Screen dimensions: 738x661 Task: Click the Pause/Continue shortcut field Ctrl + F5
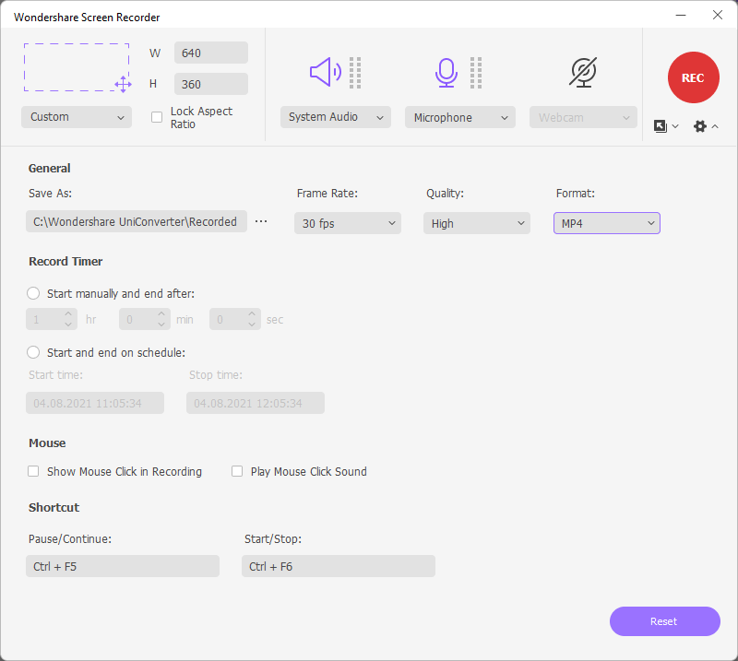tap(123, 566)
